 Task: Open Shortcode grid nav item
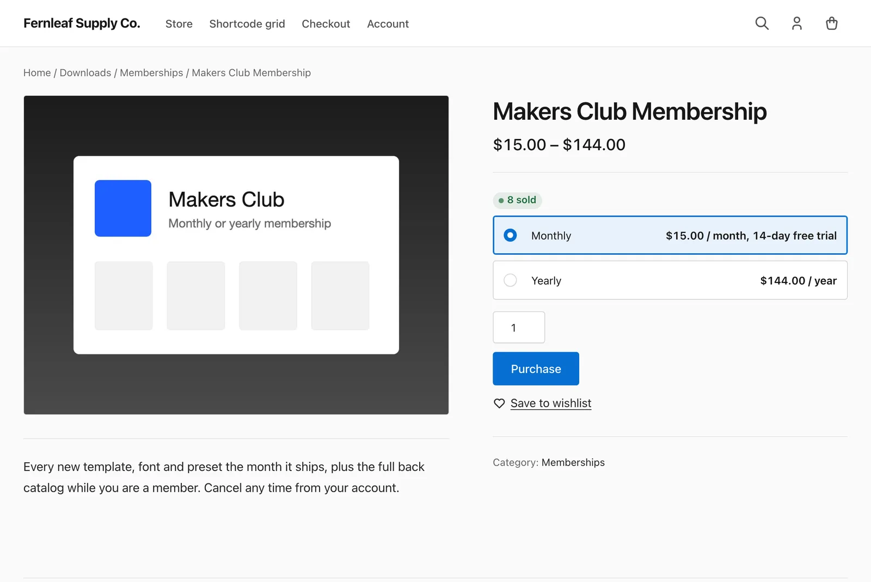click(247, 24)
